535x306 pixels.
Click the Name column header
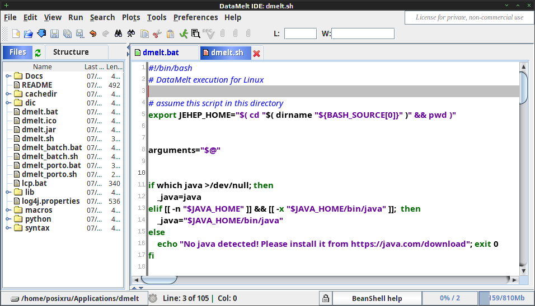click(x=43, y=66)
